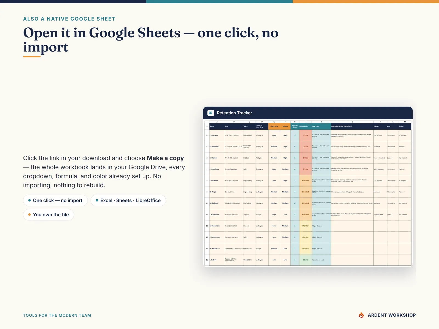The height and width of the screenshot is (329, 439).
Task: Click the 'TOOLS FOR THE MODERN TEAM' footer text
Action: coord(57,315)
